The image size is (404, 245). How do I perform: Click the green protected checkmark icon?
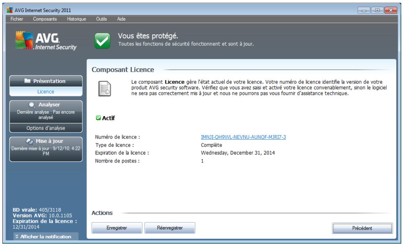click(x=102, y=41)
